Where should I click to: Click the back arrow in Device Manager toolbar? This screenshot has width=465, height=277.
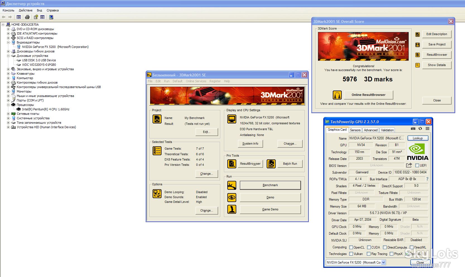pyautogui.click(x=4, y=17)
